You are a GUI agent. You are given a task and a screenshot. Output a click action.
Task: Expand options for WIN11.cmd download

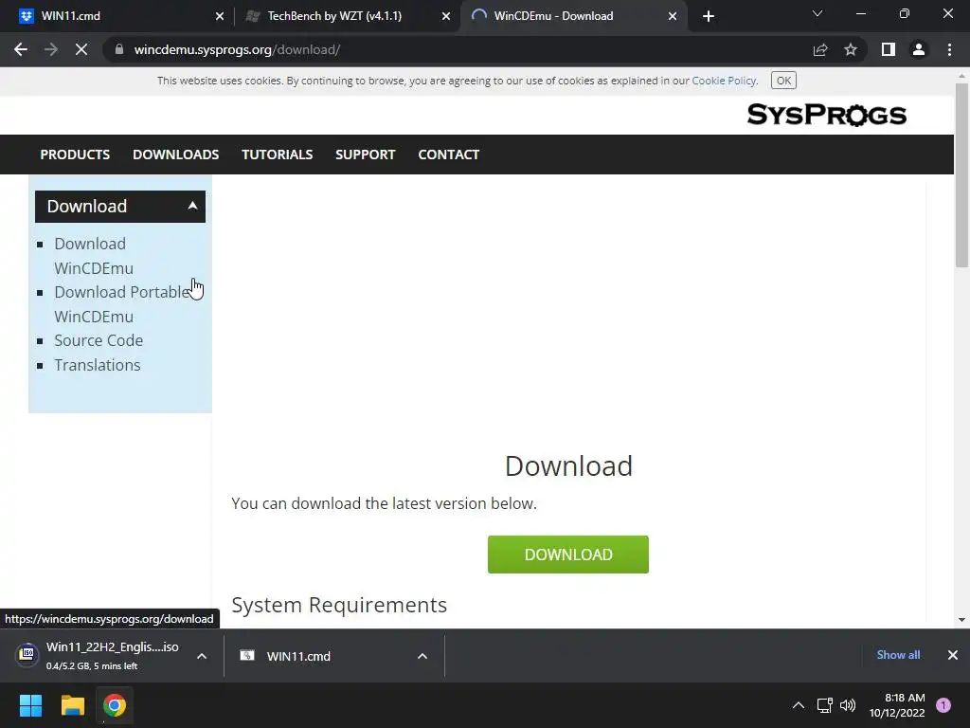[x=422, y=656]
